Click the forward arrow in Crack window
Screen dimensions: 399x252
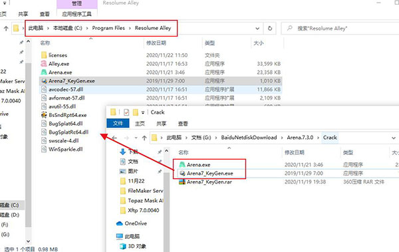[x=126, y=138]
